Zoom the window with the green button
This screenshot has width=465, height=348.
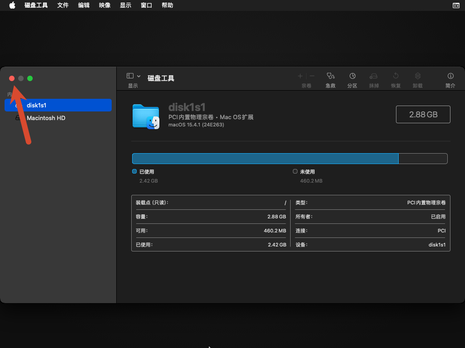(x=30, y=78)
